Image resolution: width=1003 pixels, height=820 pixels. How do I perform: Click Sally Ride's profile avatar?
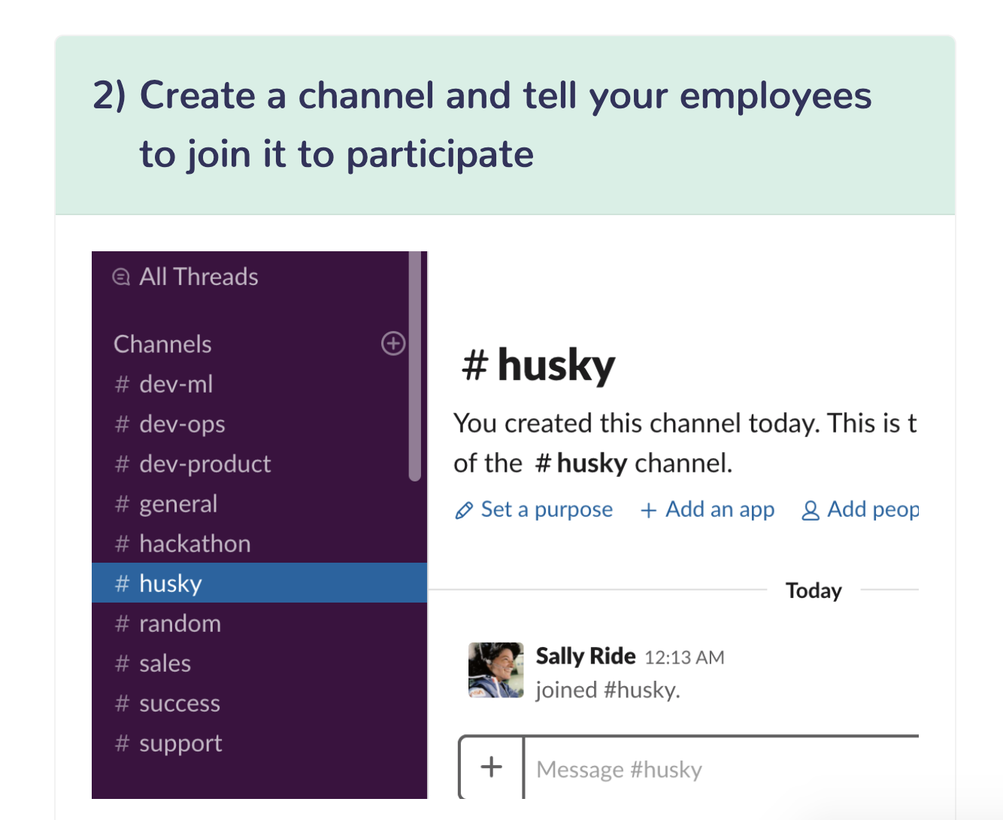coord(495,670)
